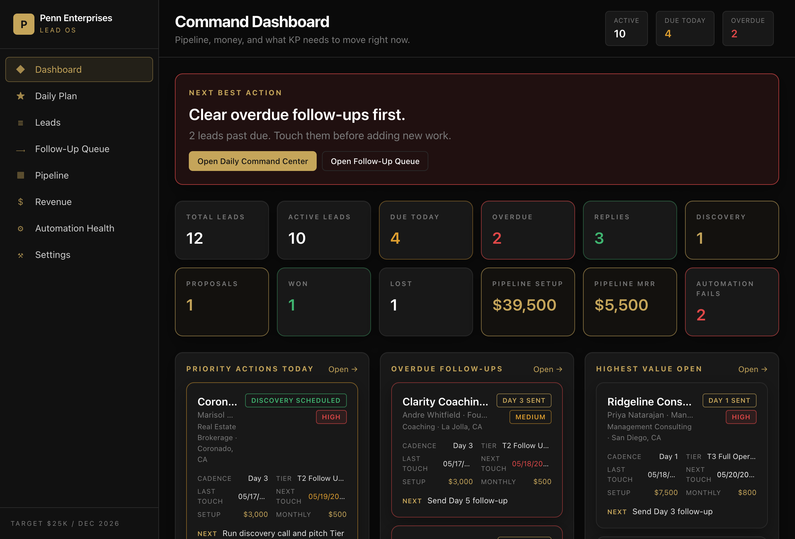Click the Pipeline grid icon
Screen dimensions: 795x539
[x=21, y=175]
